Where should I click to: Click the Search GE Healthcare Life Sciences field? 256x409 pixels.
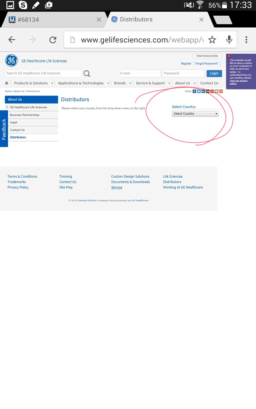pyautogui.click(x=43, y=73)
